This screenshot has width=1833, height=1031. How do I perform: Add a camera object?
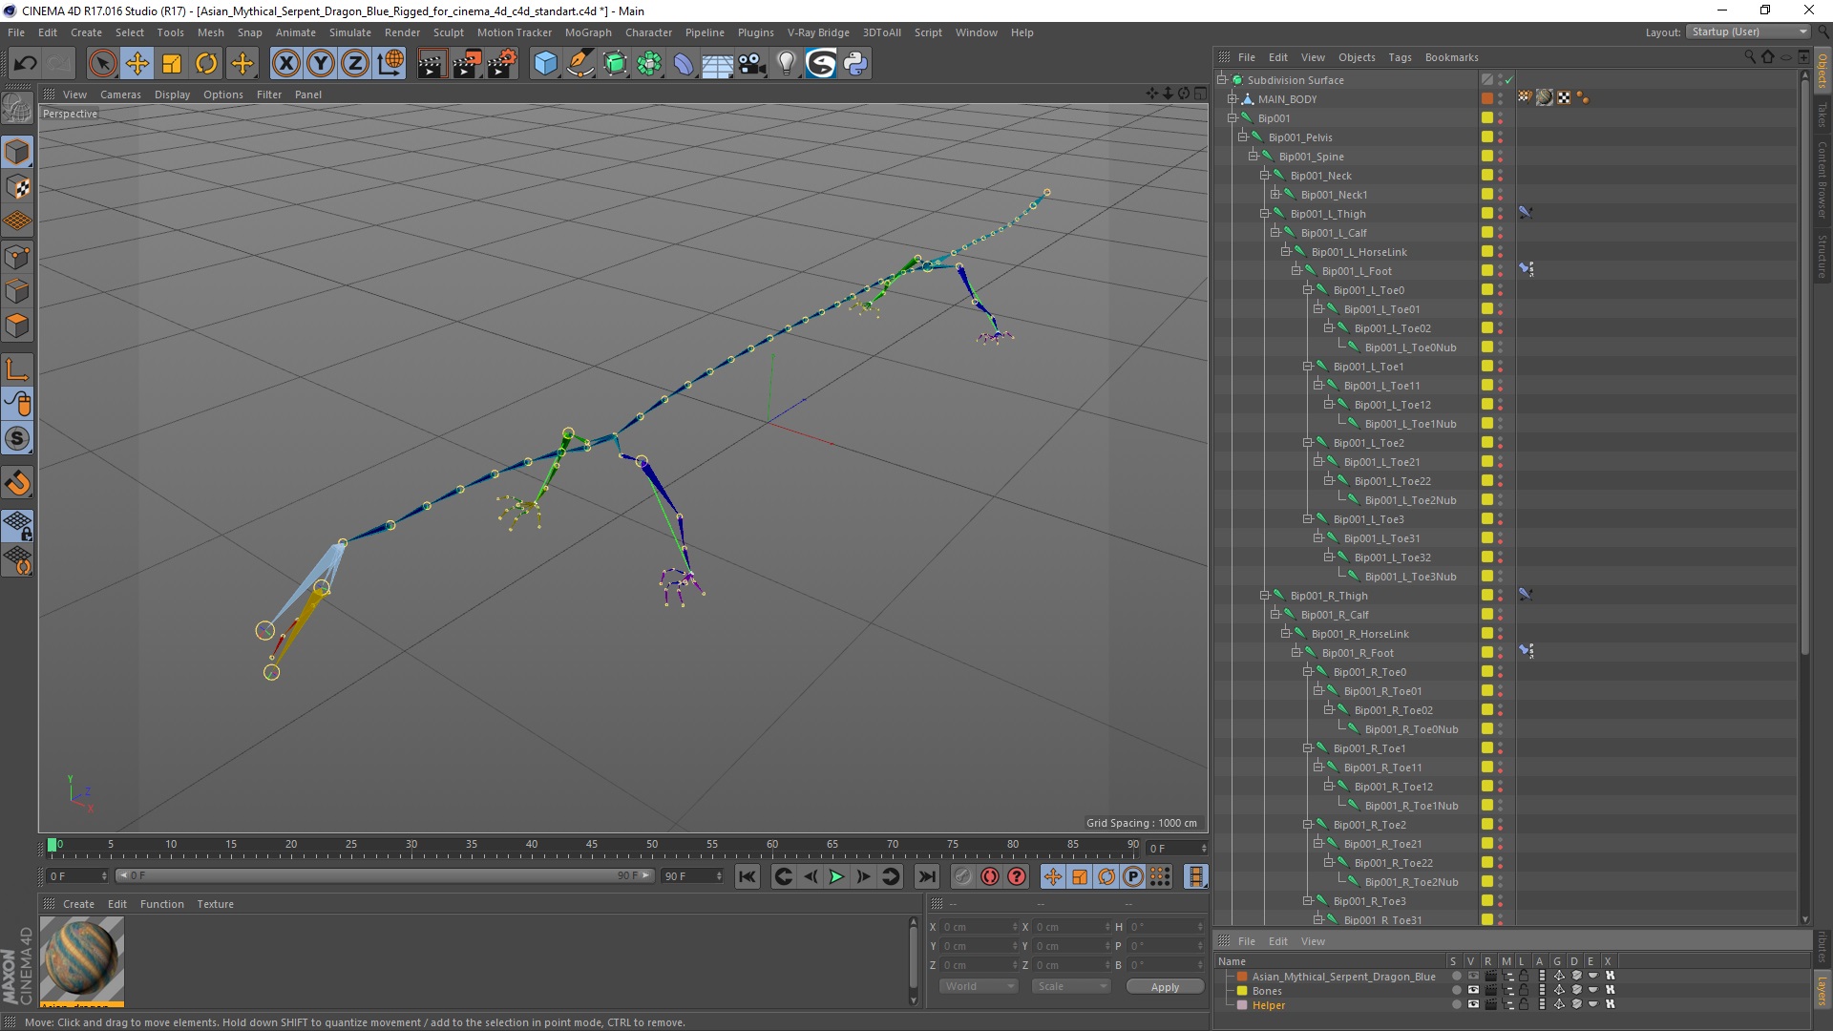tap(752, 64)
